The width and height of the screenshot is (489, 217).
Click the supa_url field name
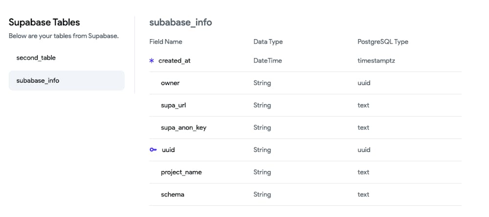tap(173, 105)
